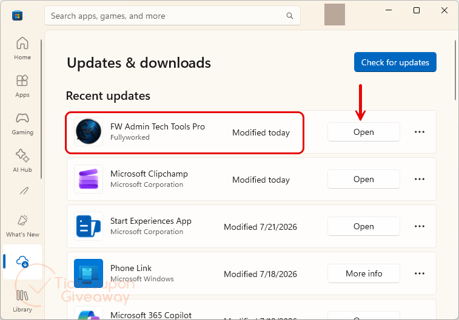Select the FW Admin Tech Tools Pro title
459x320 pixels.
click(158, 126)
